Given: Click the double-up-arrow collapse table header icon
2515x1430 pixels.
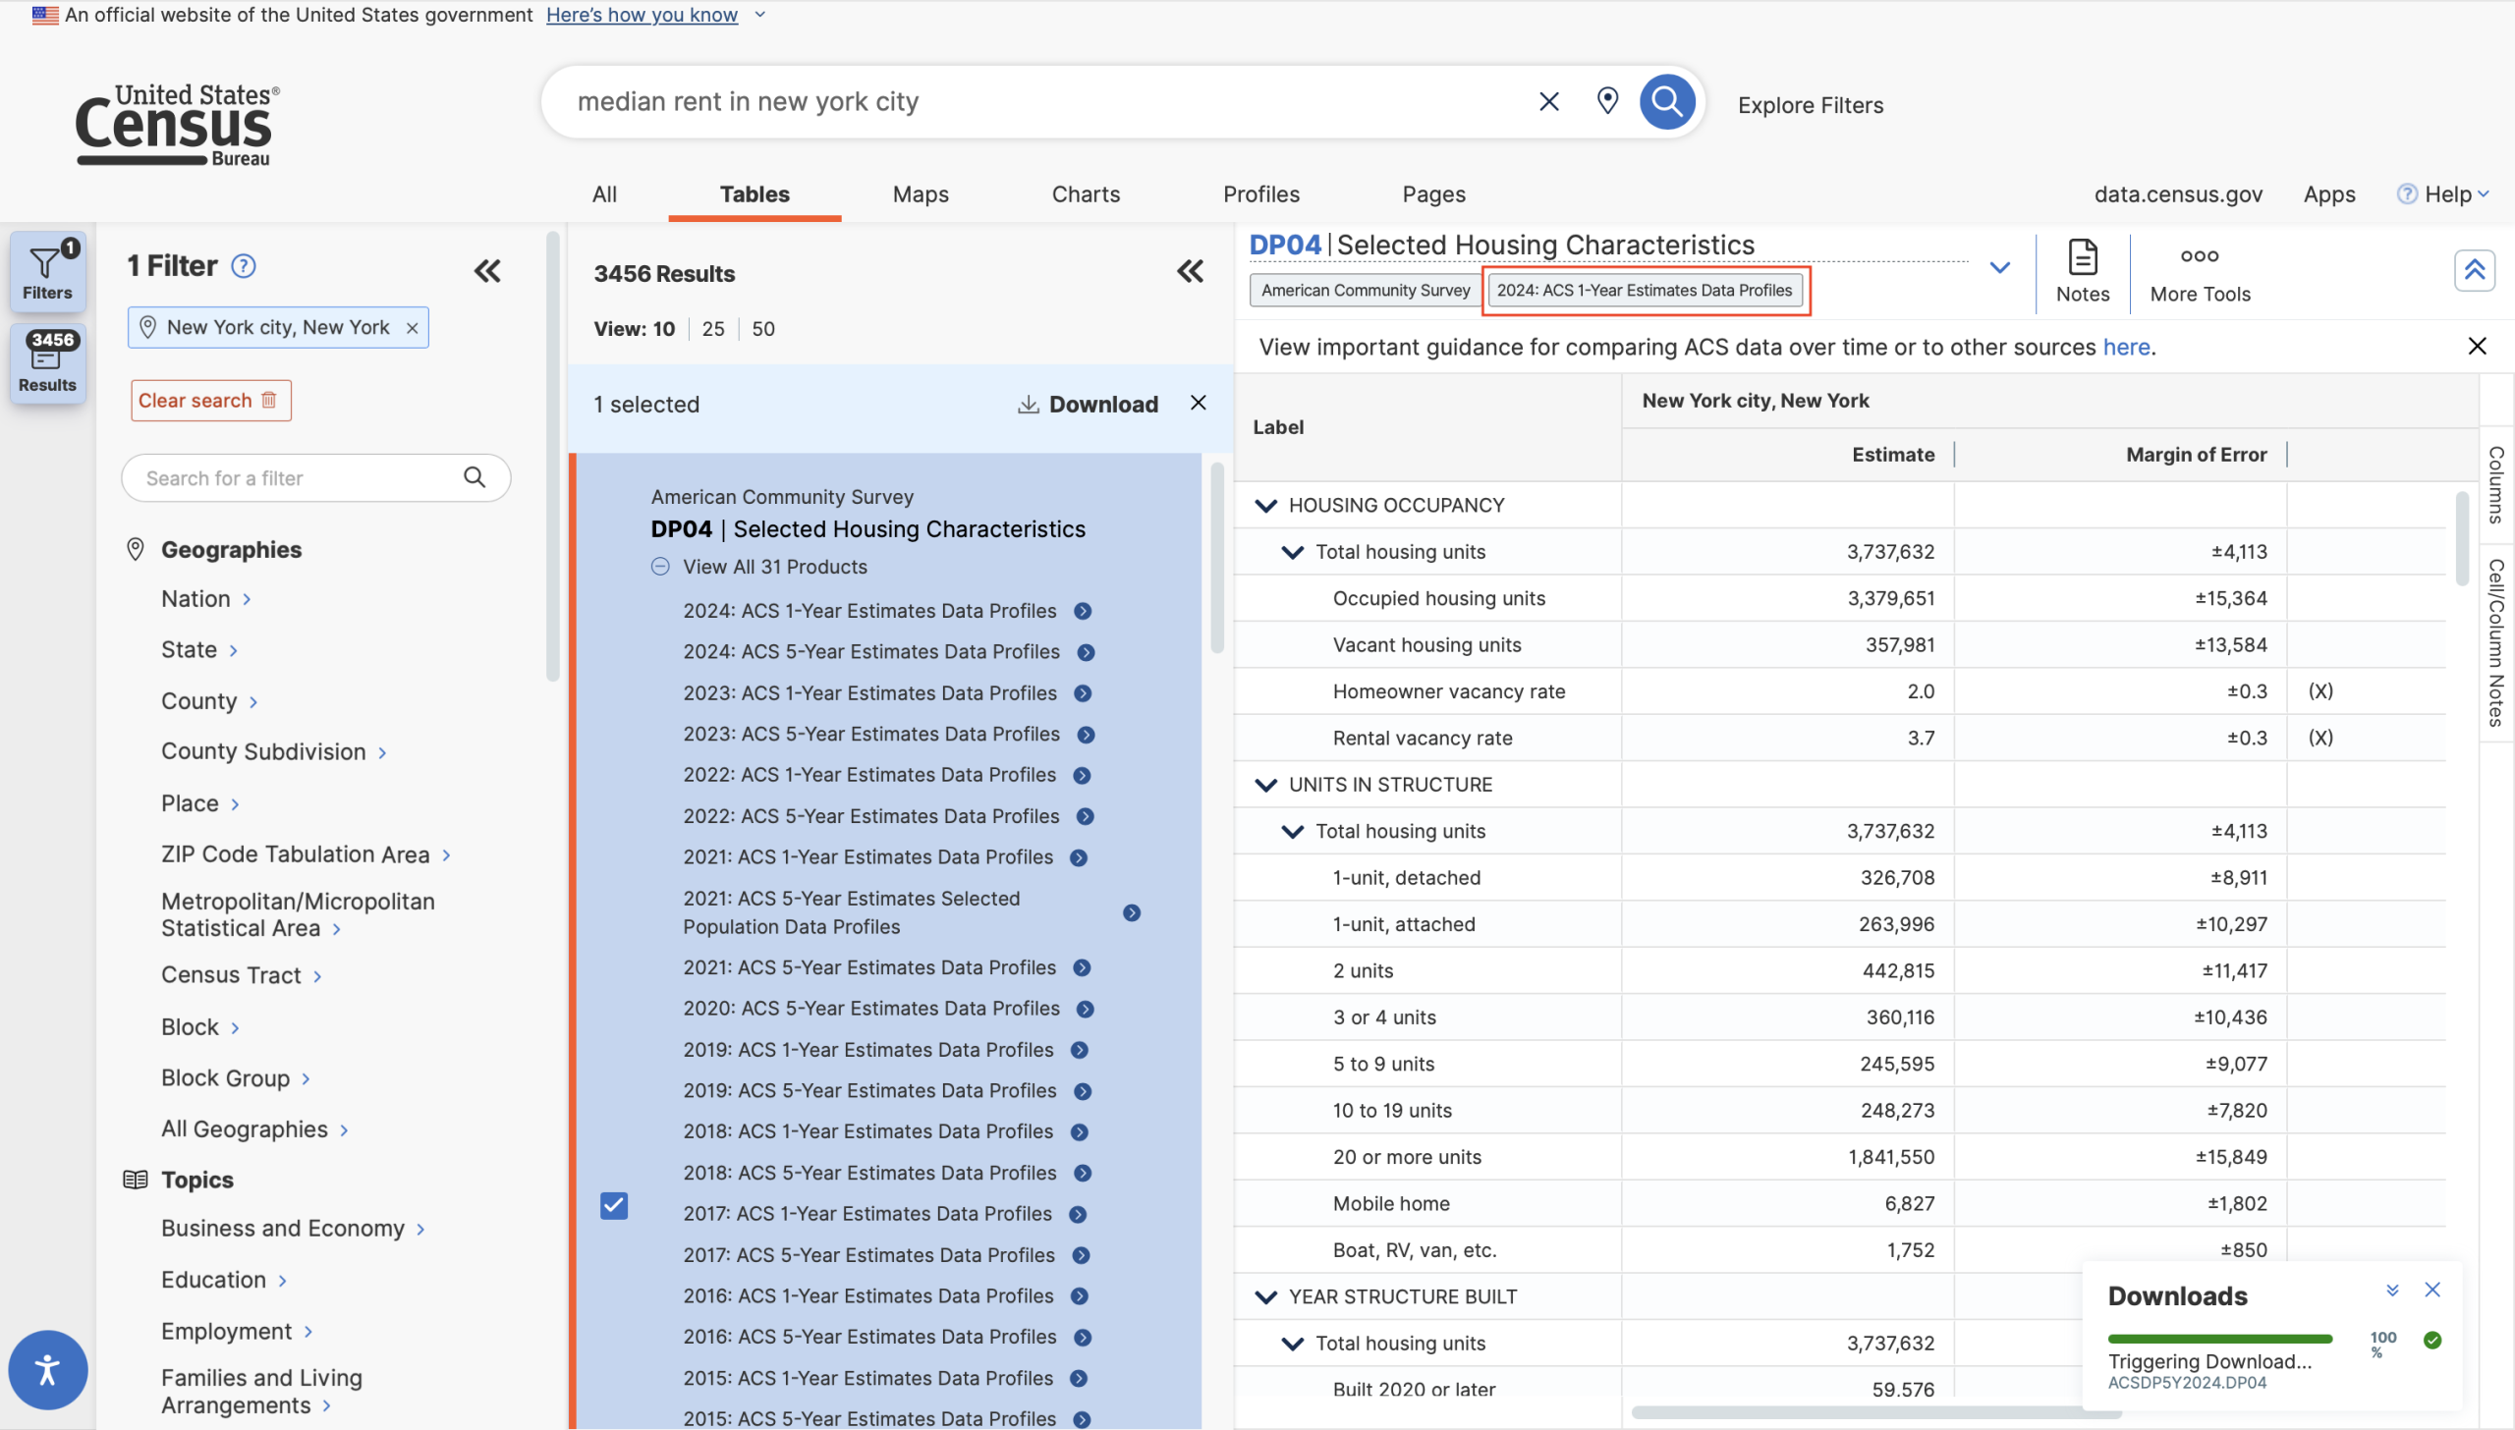Looking at the screenshot, I should click(2474, 270).
